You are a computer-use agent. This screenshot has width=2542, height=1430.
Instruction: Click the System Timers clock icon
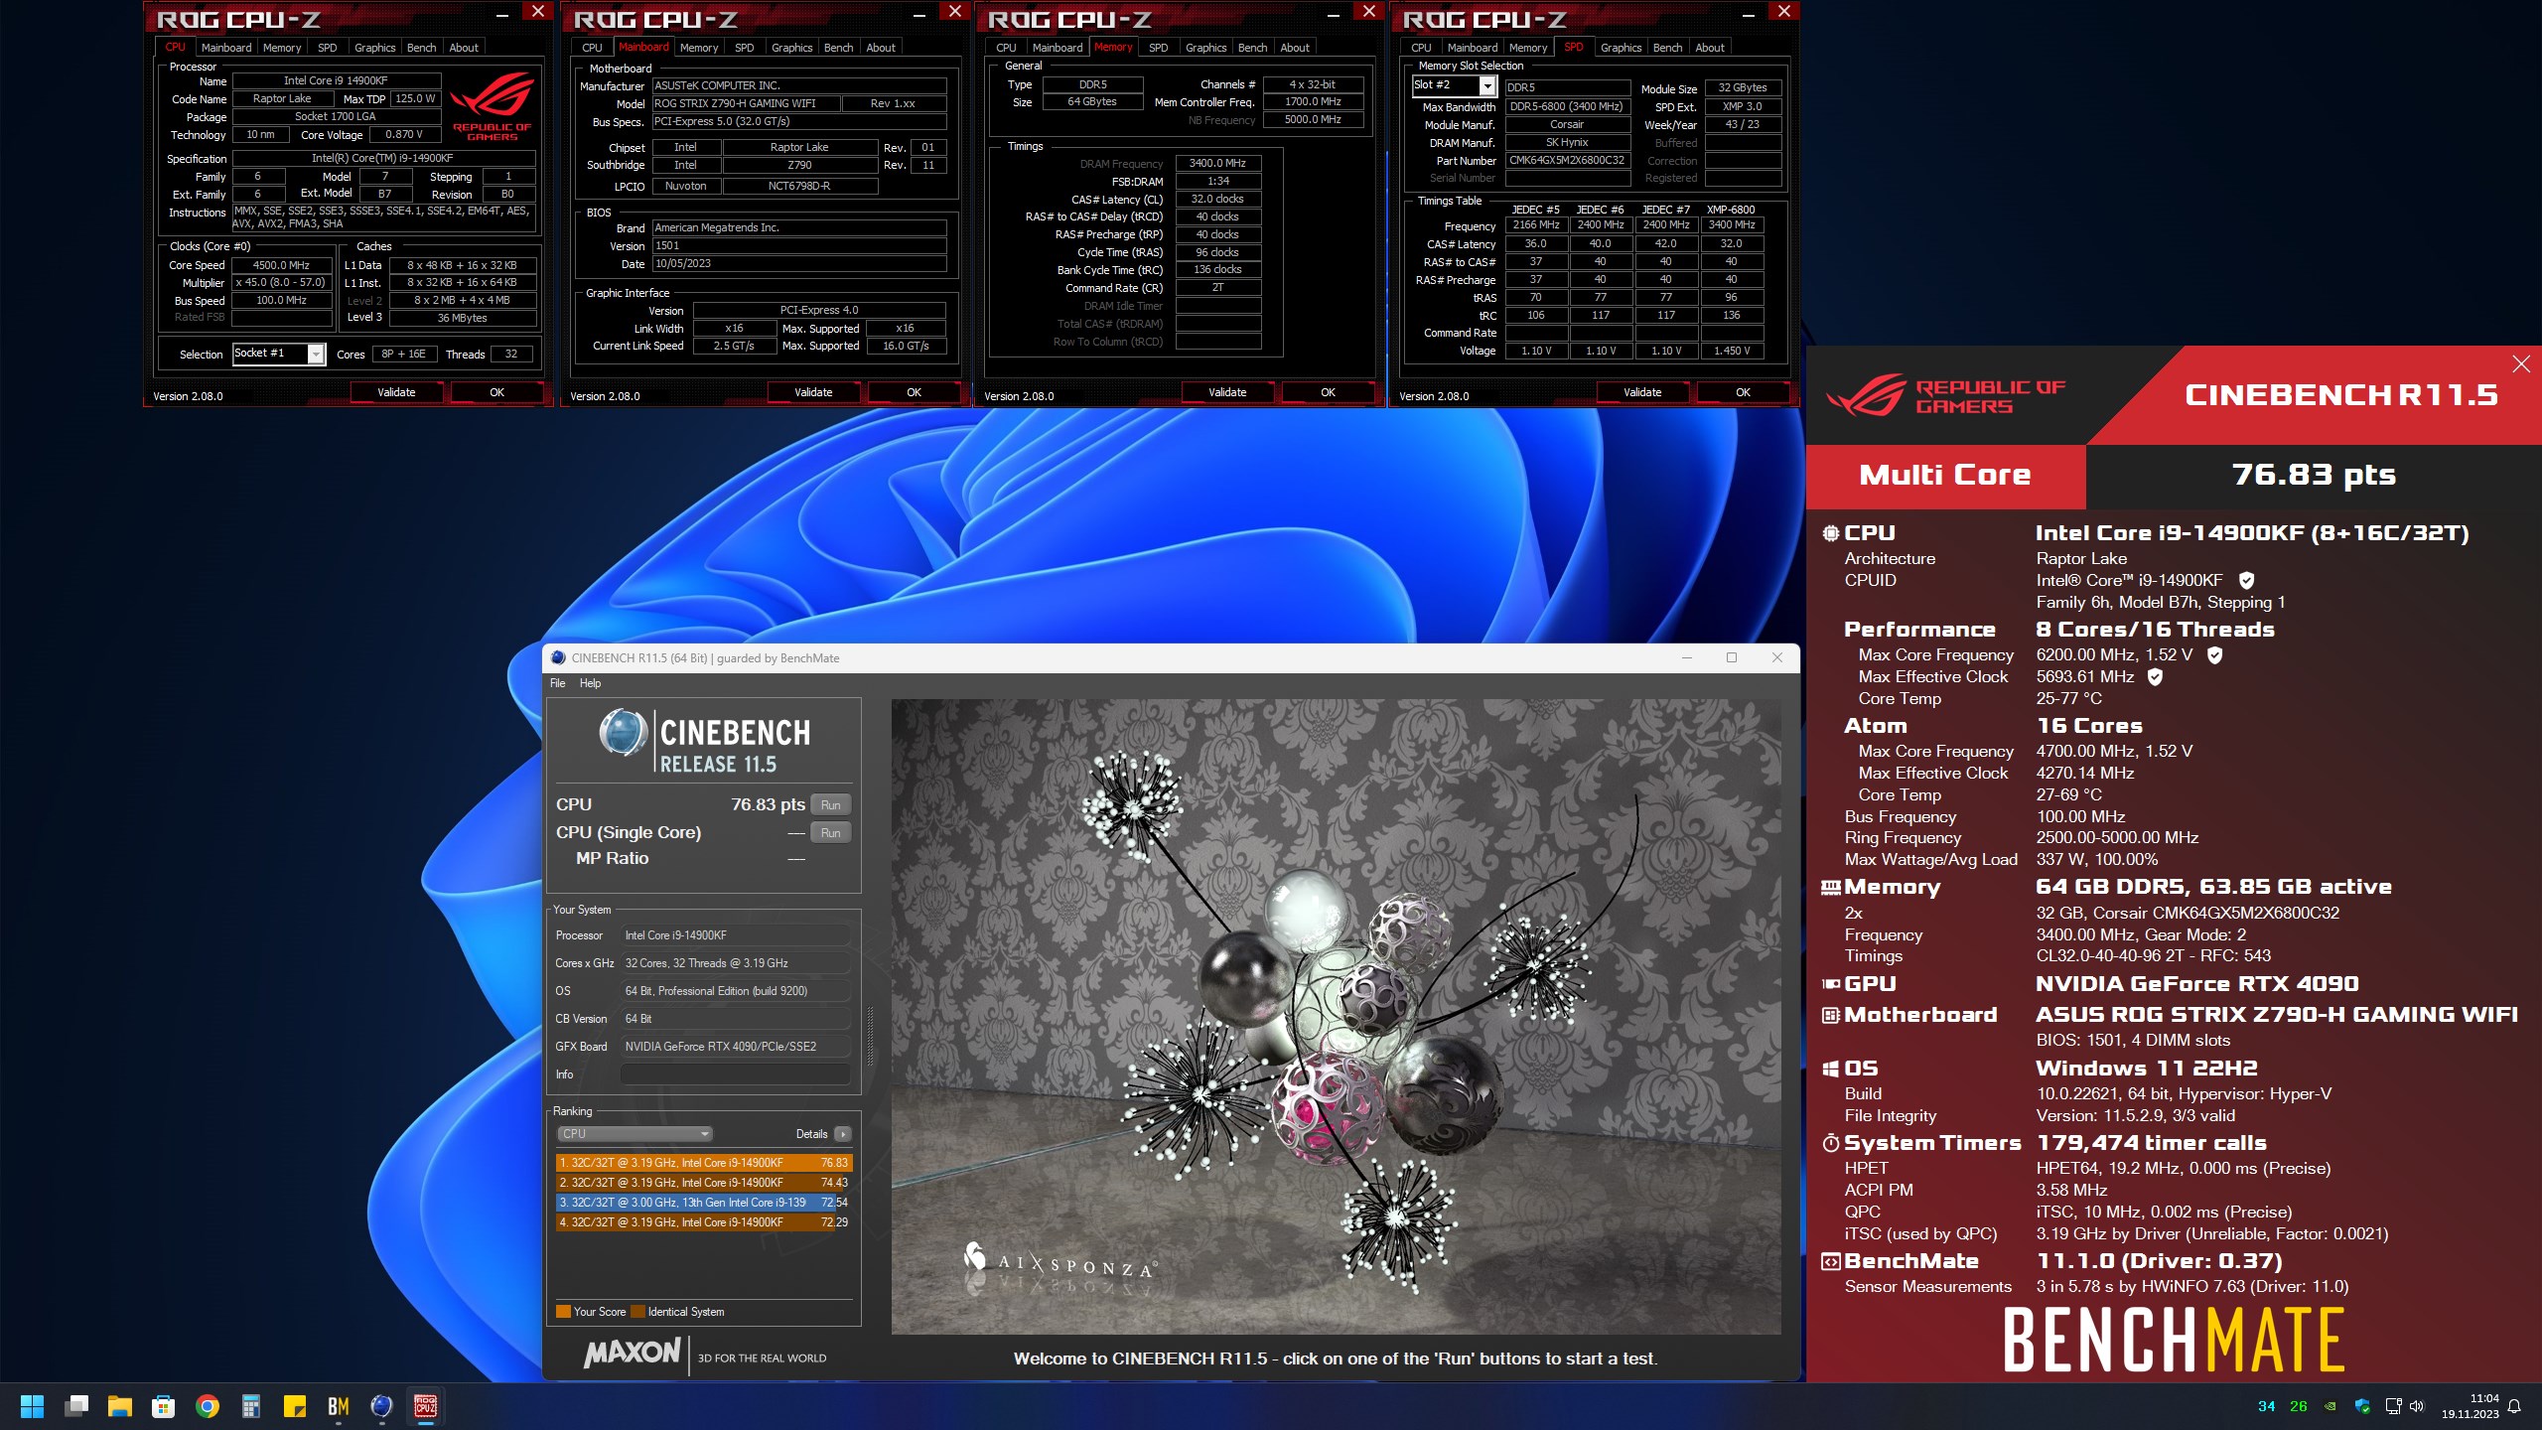coord(1830,1143)
